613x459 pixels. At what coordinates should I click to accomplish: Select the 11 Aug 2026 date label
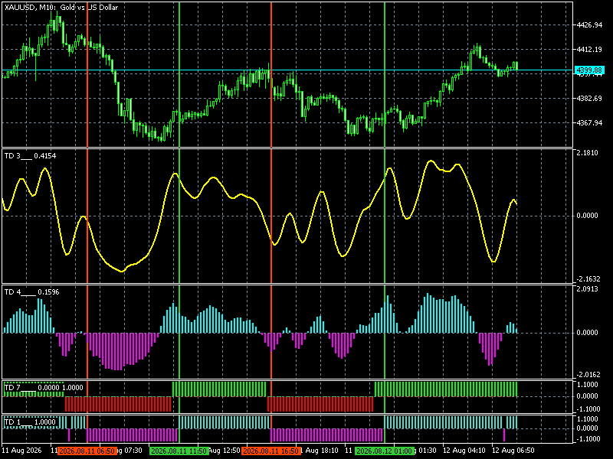(x=22, y=451)
